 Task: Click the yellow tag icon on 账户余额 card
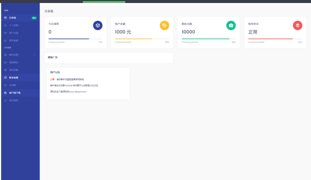coord(164,25)
